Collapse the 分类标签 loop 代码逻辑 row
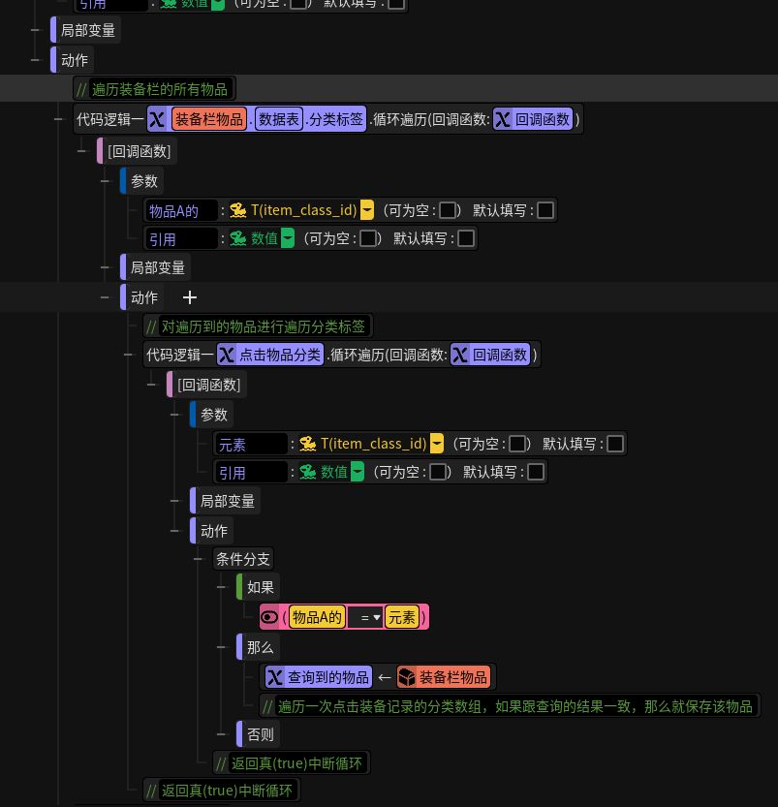 [58, 119]
